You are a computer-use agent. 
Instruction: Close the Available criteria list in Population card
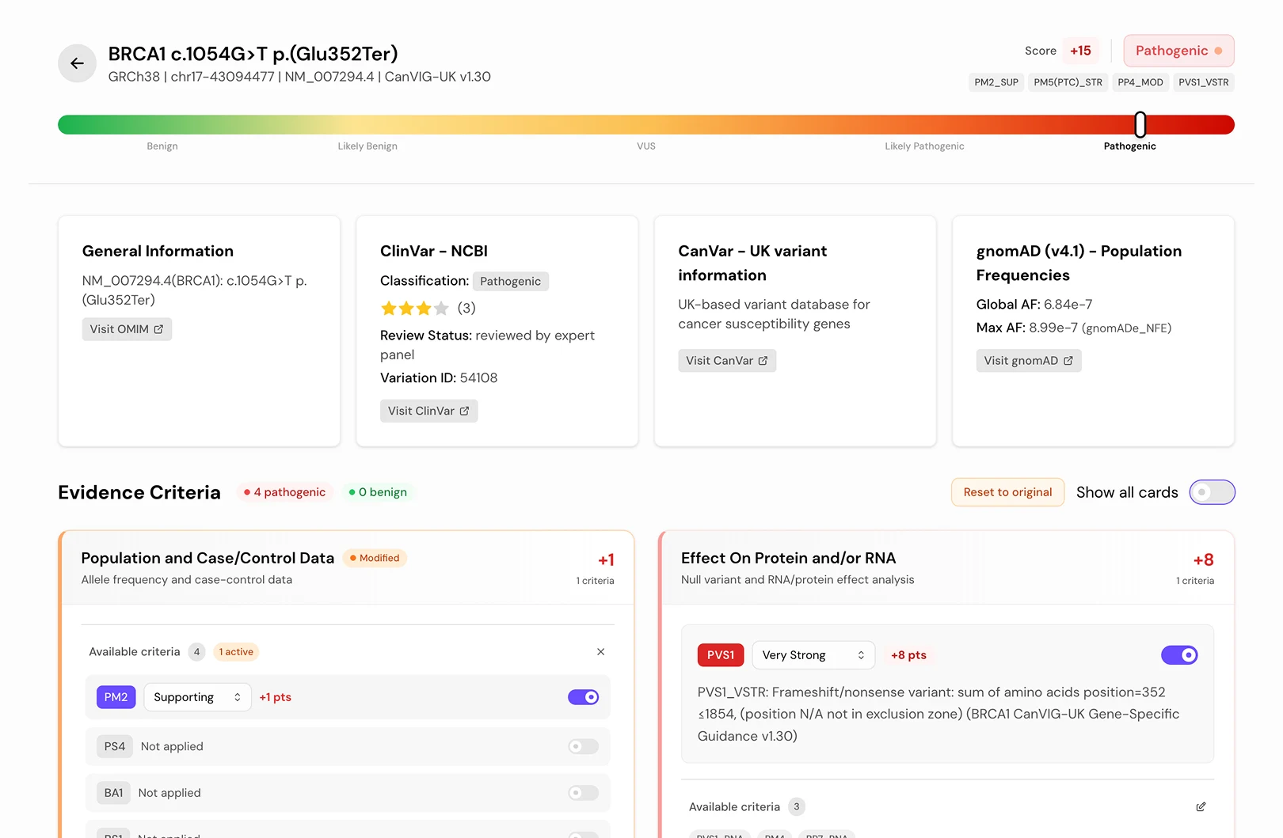coord(600,652)
